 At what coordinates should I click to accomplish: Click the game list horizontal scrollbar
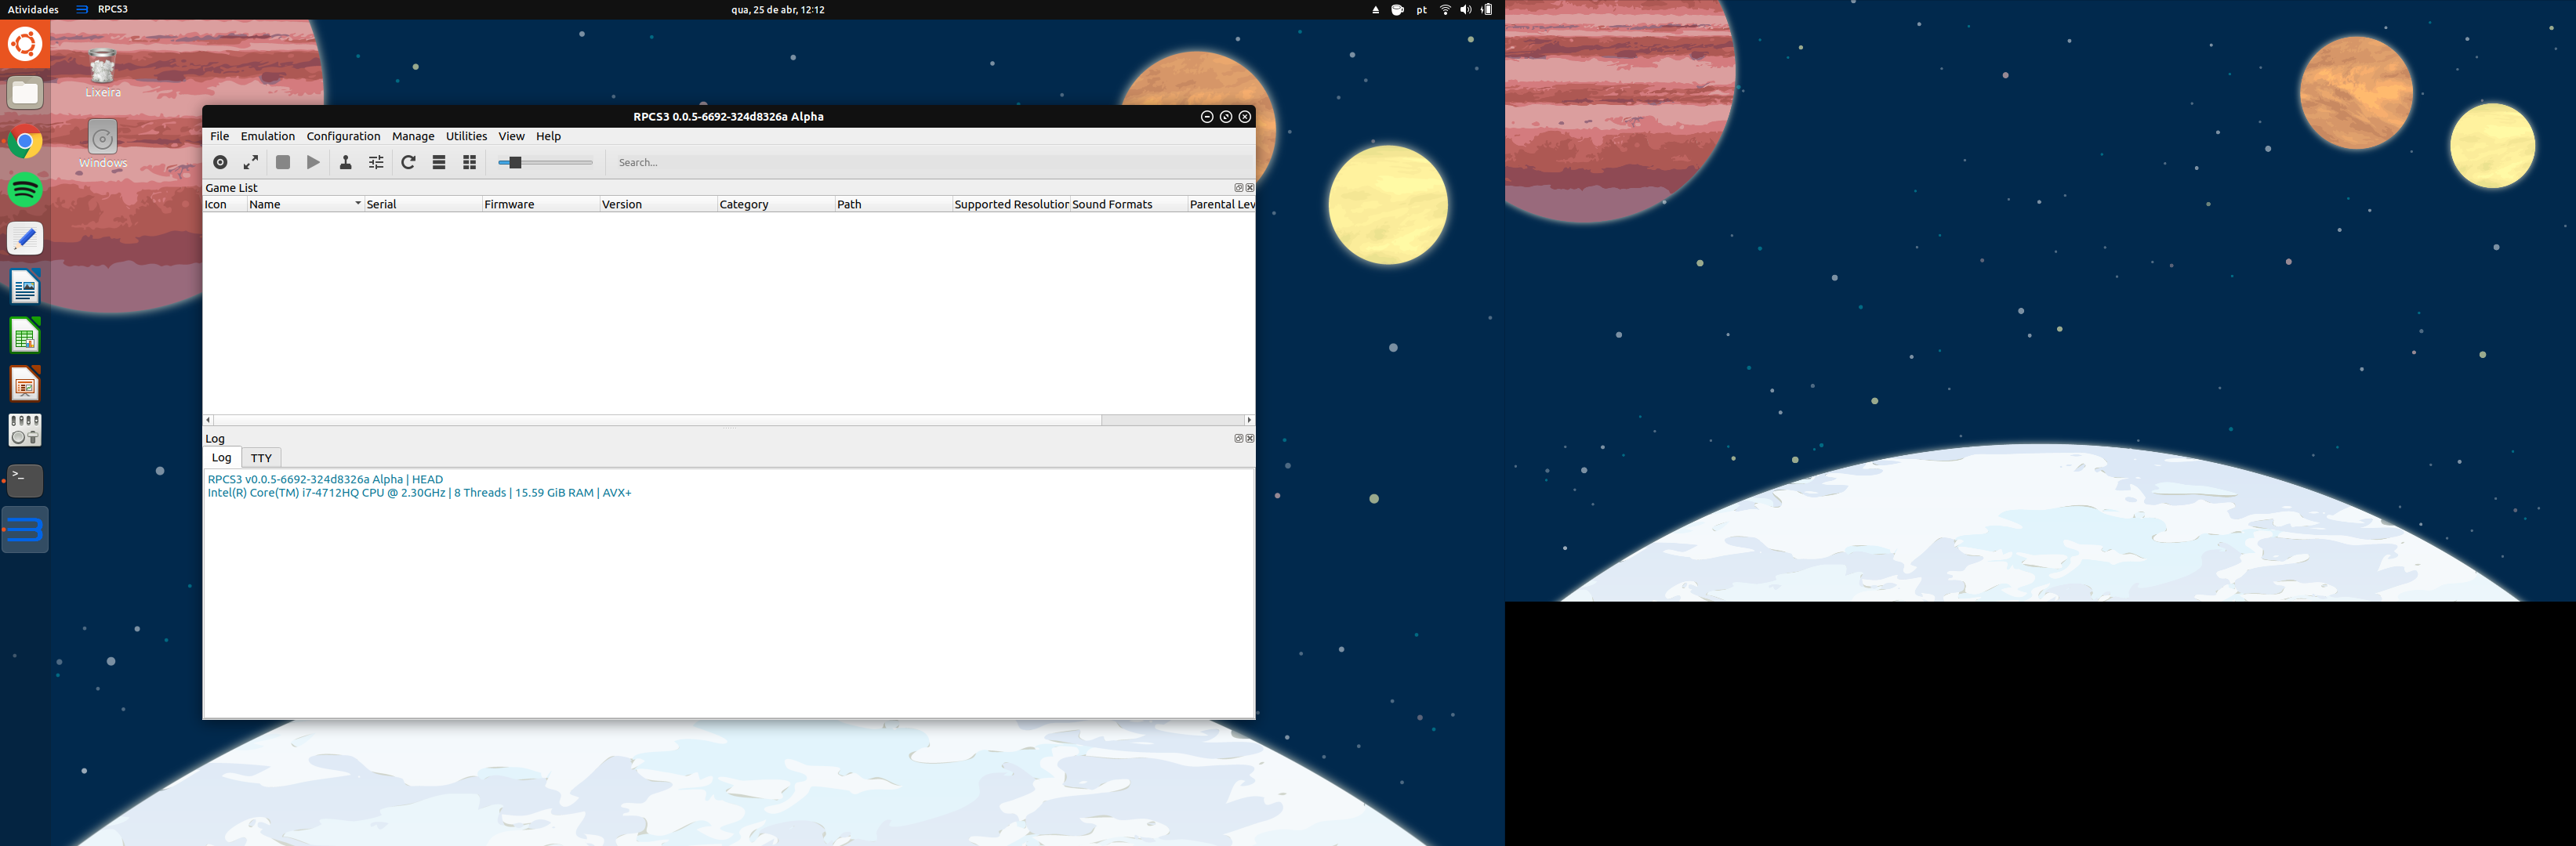coord(656,421)
